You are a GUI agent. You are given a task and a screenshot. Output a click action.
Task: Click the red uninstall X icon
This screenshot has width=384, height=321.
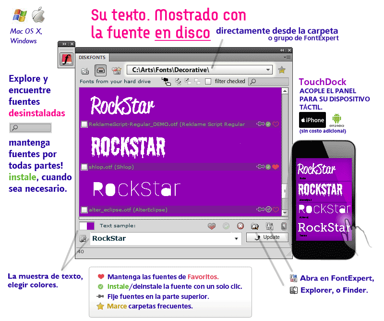click(x=240, y=226)
